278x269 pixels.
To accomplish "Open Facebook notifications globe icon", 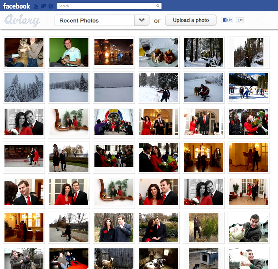I will point(51,6).
